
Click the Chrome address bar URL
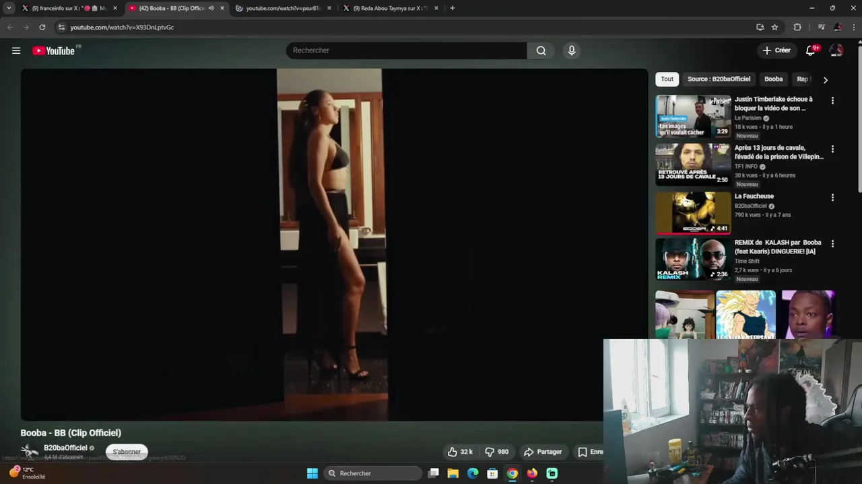tap(122, 27)
